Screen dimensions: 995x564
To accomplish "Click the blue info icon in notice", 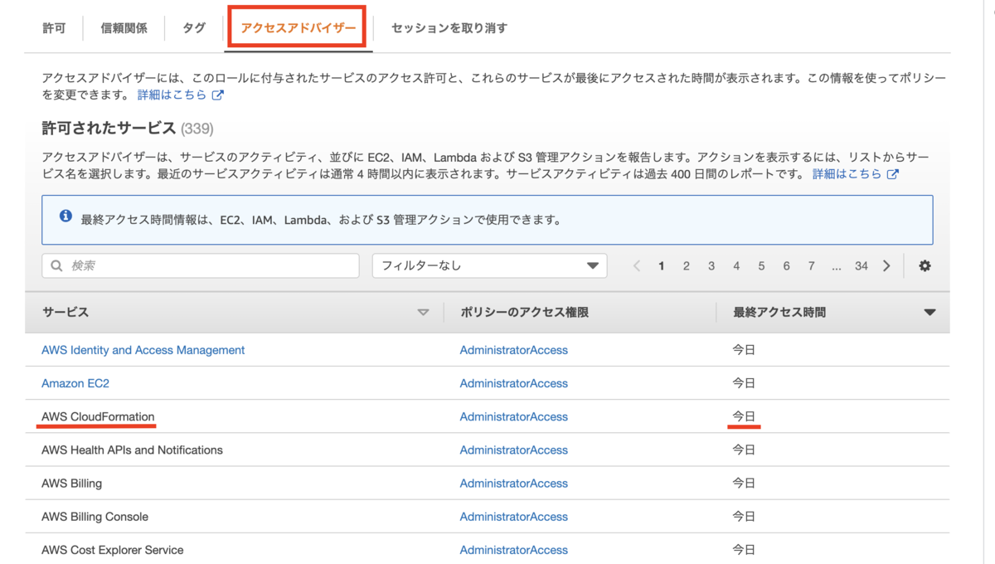I will click(x=66, y=216).
